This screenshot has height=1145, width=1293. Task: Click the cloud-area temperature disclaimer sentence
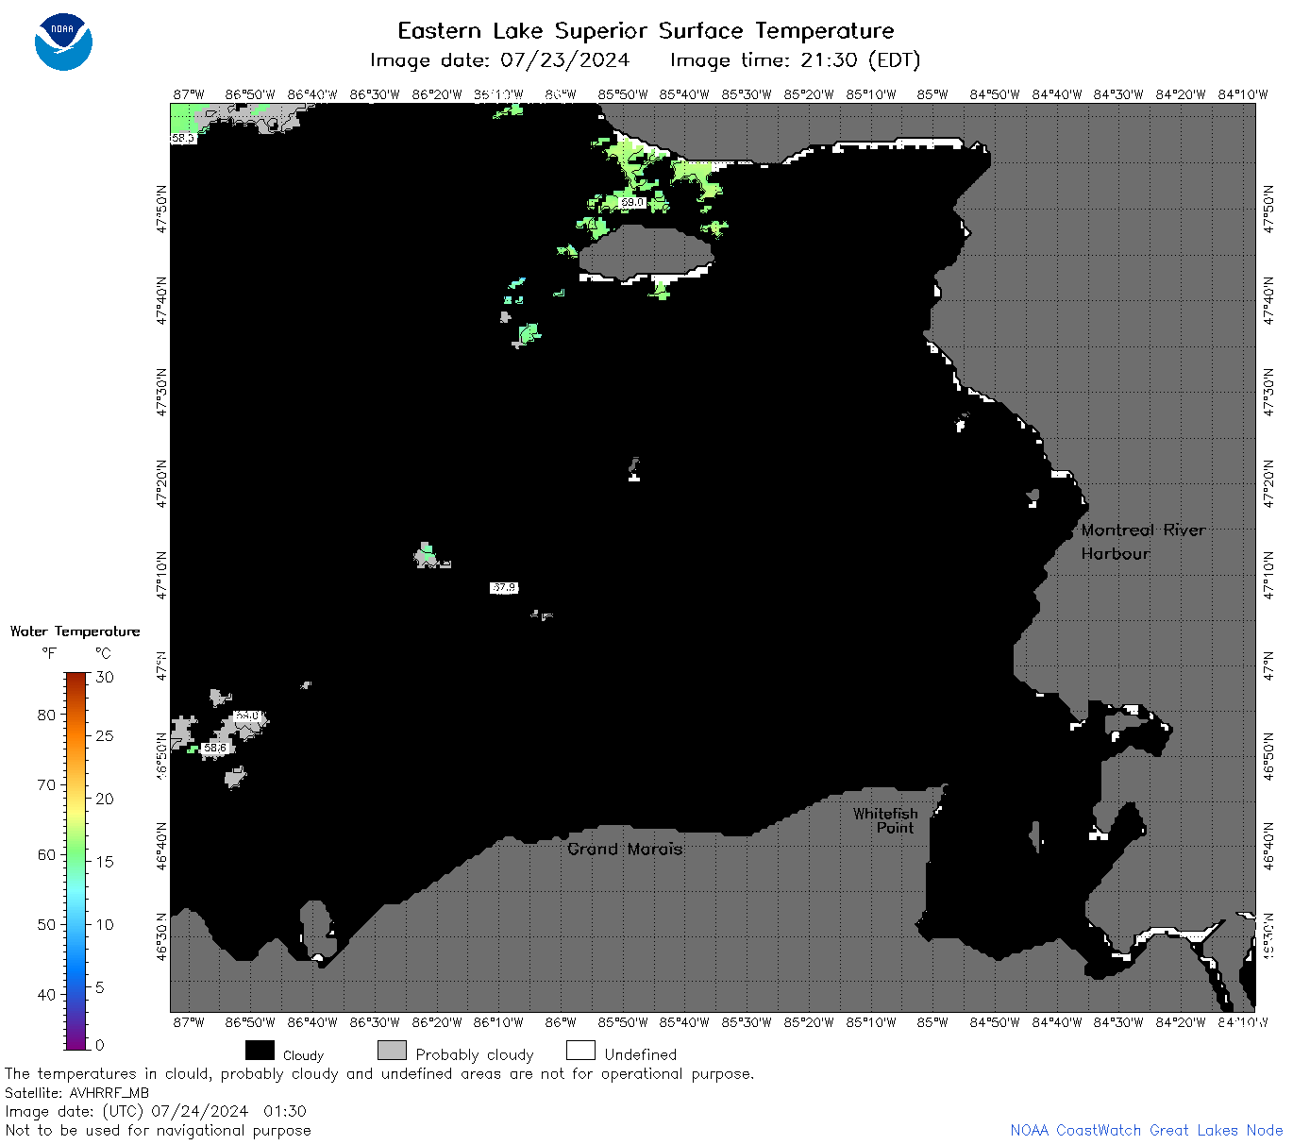click(x=379, y=1074)
